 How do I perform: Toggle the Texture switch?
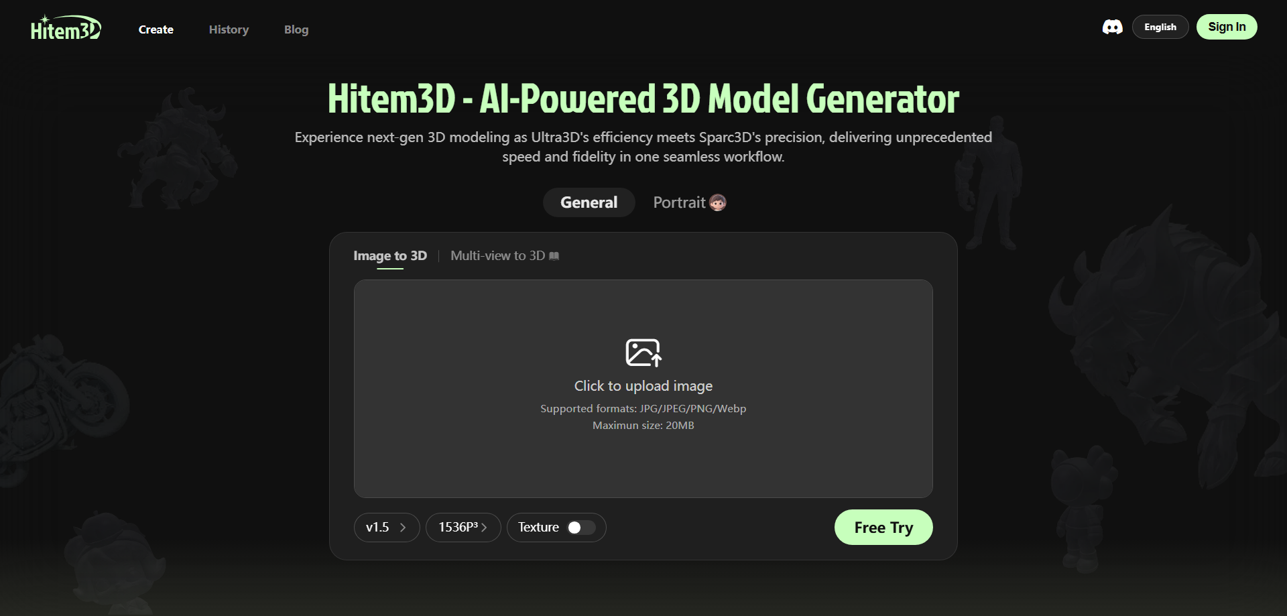[x=580, y=528]
